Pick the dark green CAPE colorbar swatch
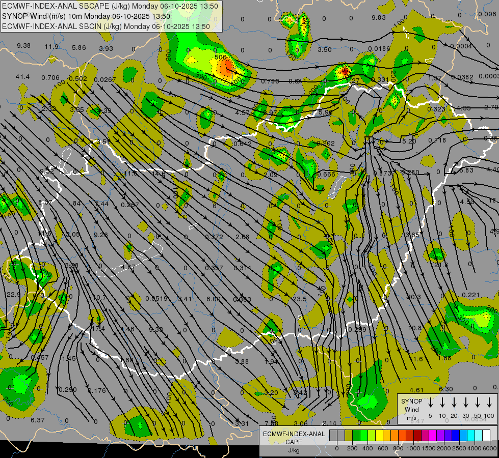Image resolution: width=499 pixels, height=458 pixels. point(356,436)
